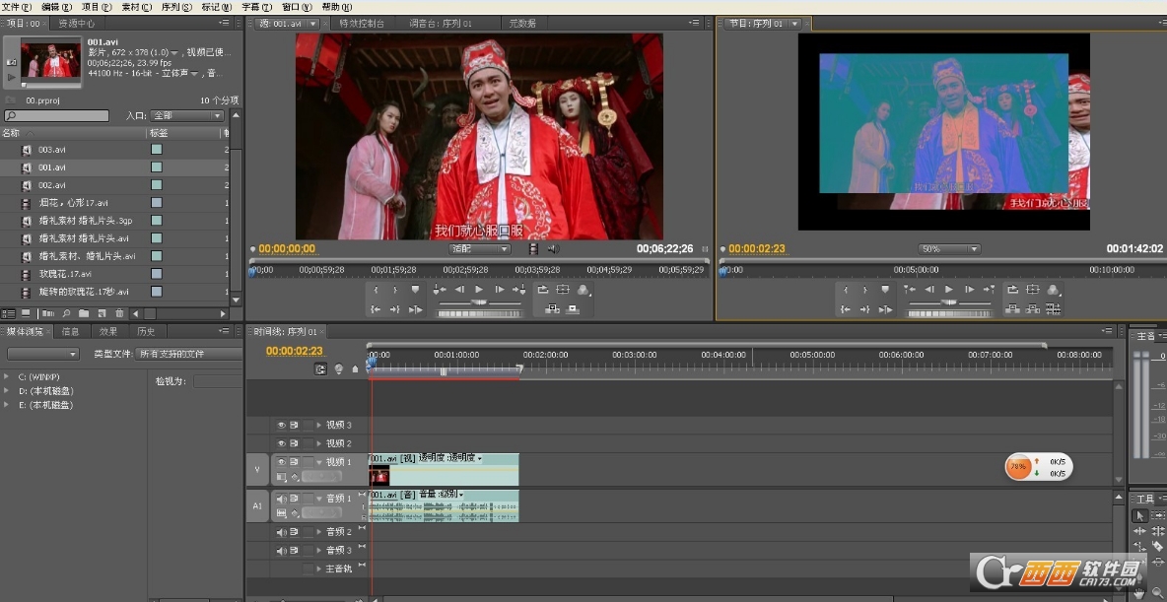Toggle Loop button in Source monitor

point(542,290)
